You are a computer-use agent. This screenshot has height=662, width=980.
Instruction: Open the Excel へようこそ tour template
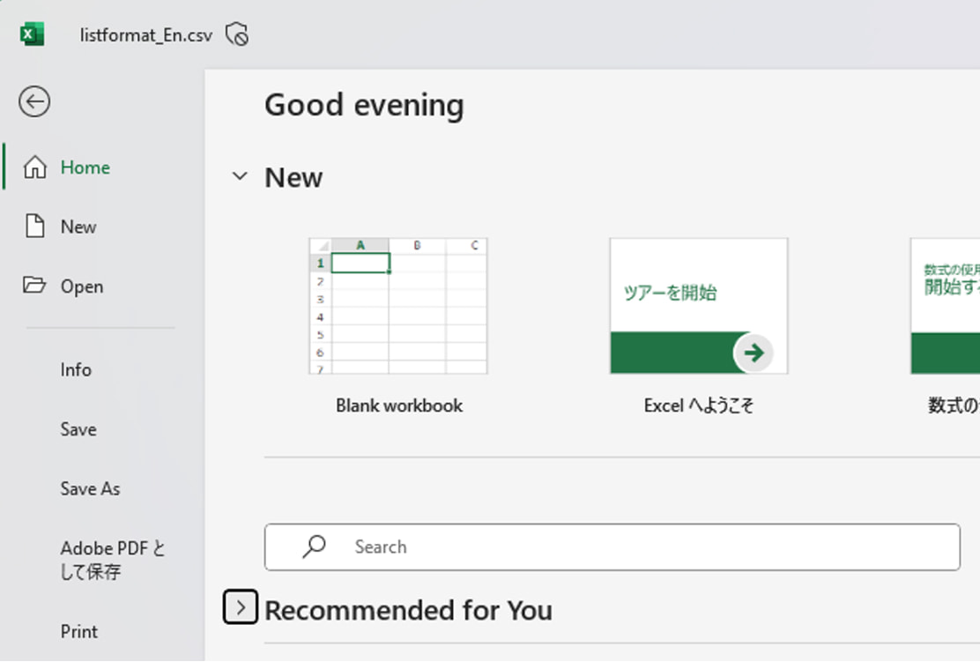pos(698,306)
